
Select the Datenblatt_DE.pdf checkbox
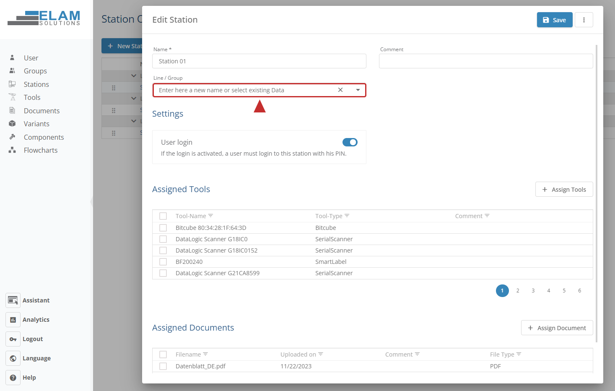163,366
